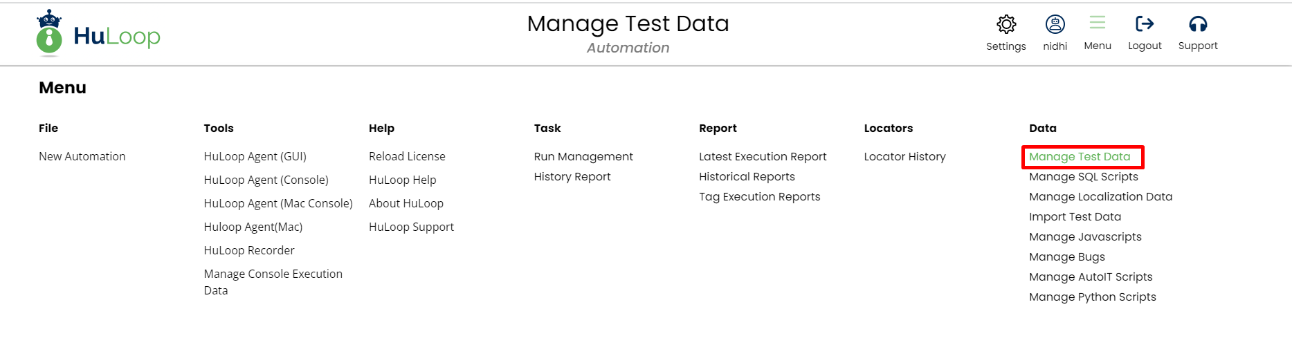Open the nidhi user profile icon
Screen dimensions: 1292x338
point(1055,25)
